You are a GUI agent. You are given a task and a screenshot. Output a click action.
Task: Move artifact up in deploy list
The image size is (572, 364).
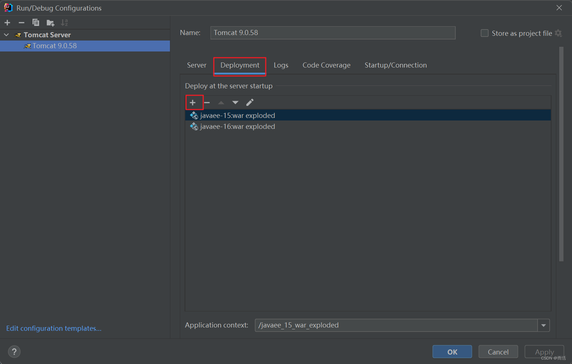221,103
